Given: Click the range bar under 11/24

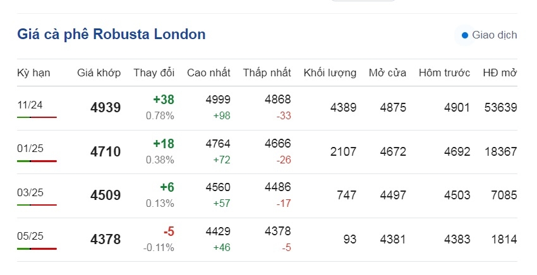Looking at the screenshot, I should 37,117.
